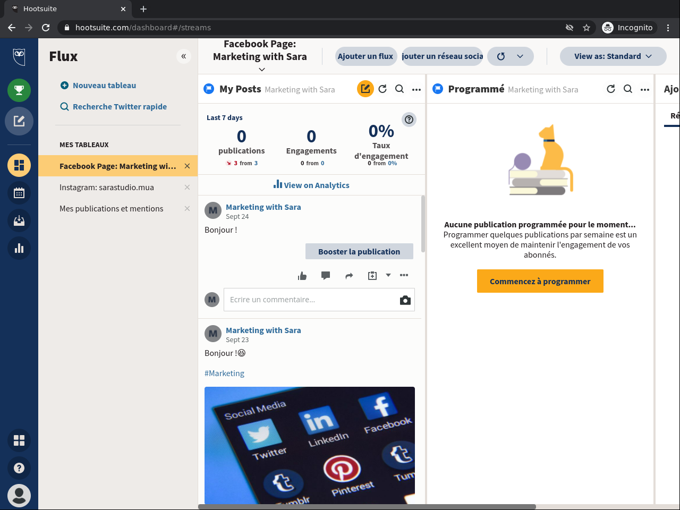Click Booster la publication
Screen dimensions: 680x510
359,251
